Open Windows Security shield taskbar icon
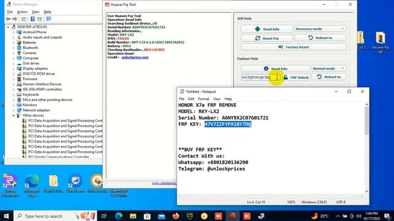 click(x=190, y=216)
